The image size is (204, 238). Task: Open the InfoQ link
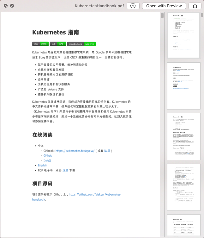point(47,160)
